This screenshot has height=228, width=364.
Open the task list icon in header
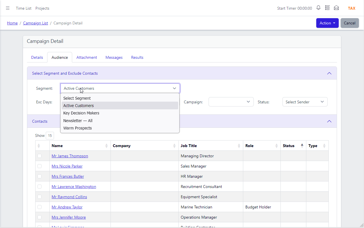(x=327, y=8)
